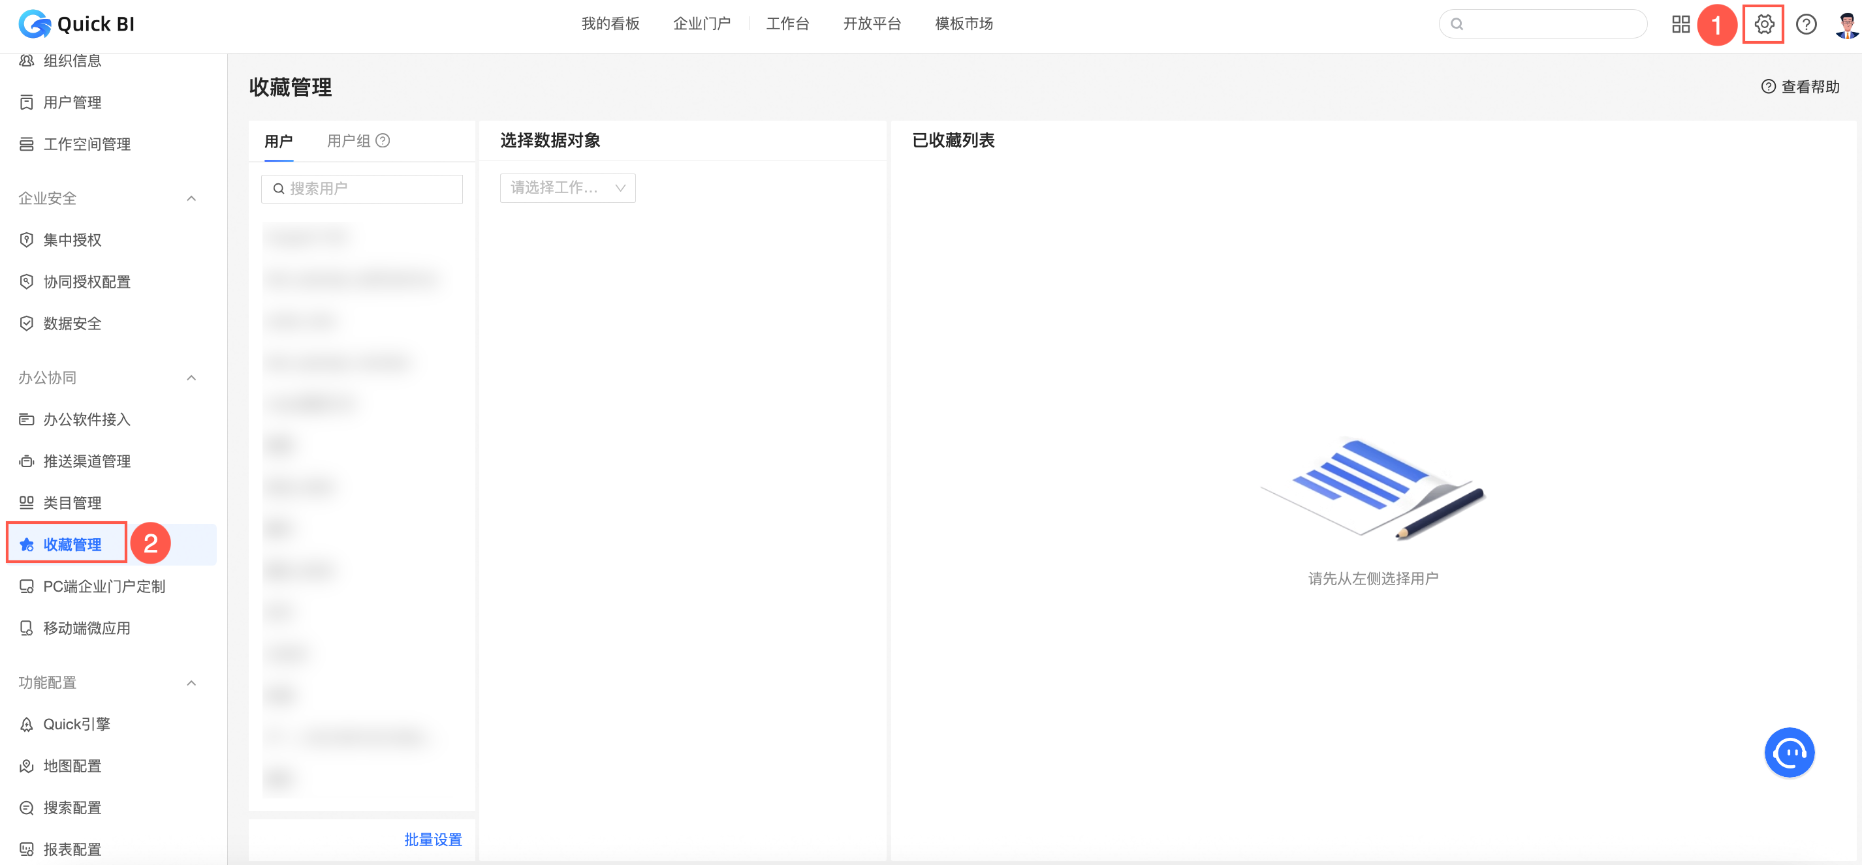The width and height of the screenshot is (1862, 865).
Task: Click the Quick BI logo
Action: 76,24
